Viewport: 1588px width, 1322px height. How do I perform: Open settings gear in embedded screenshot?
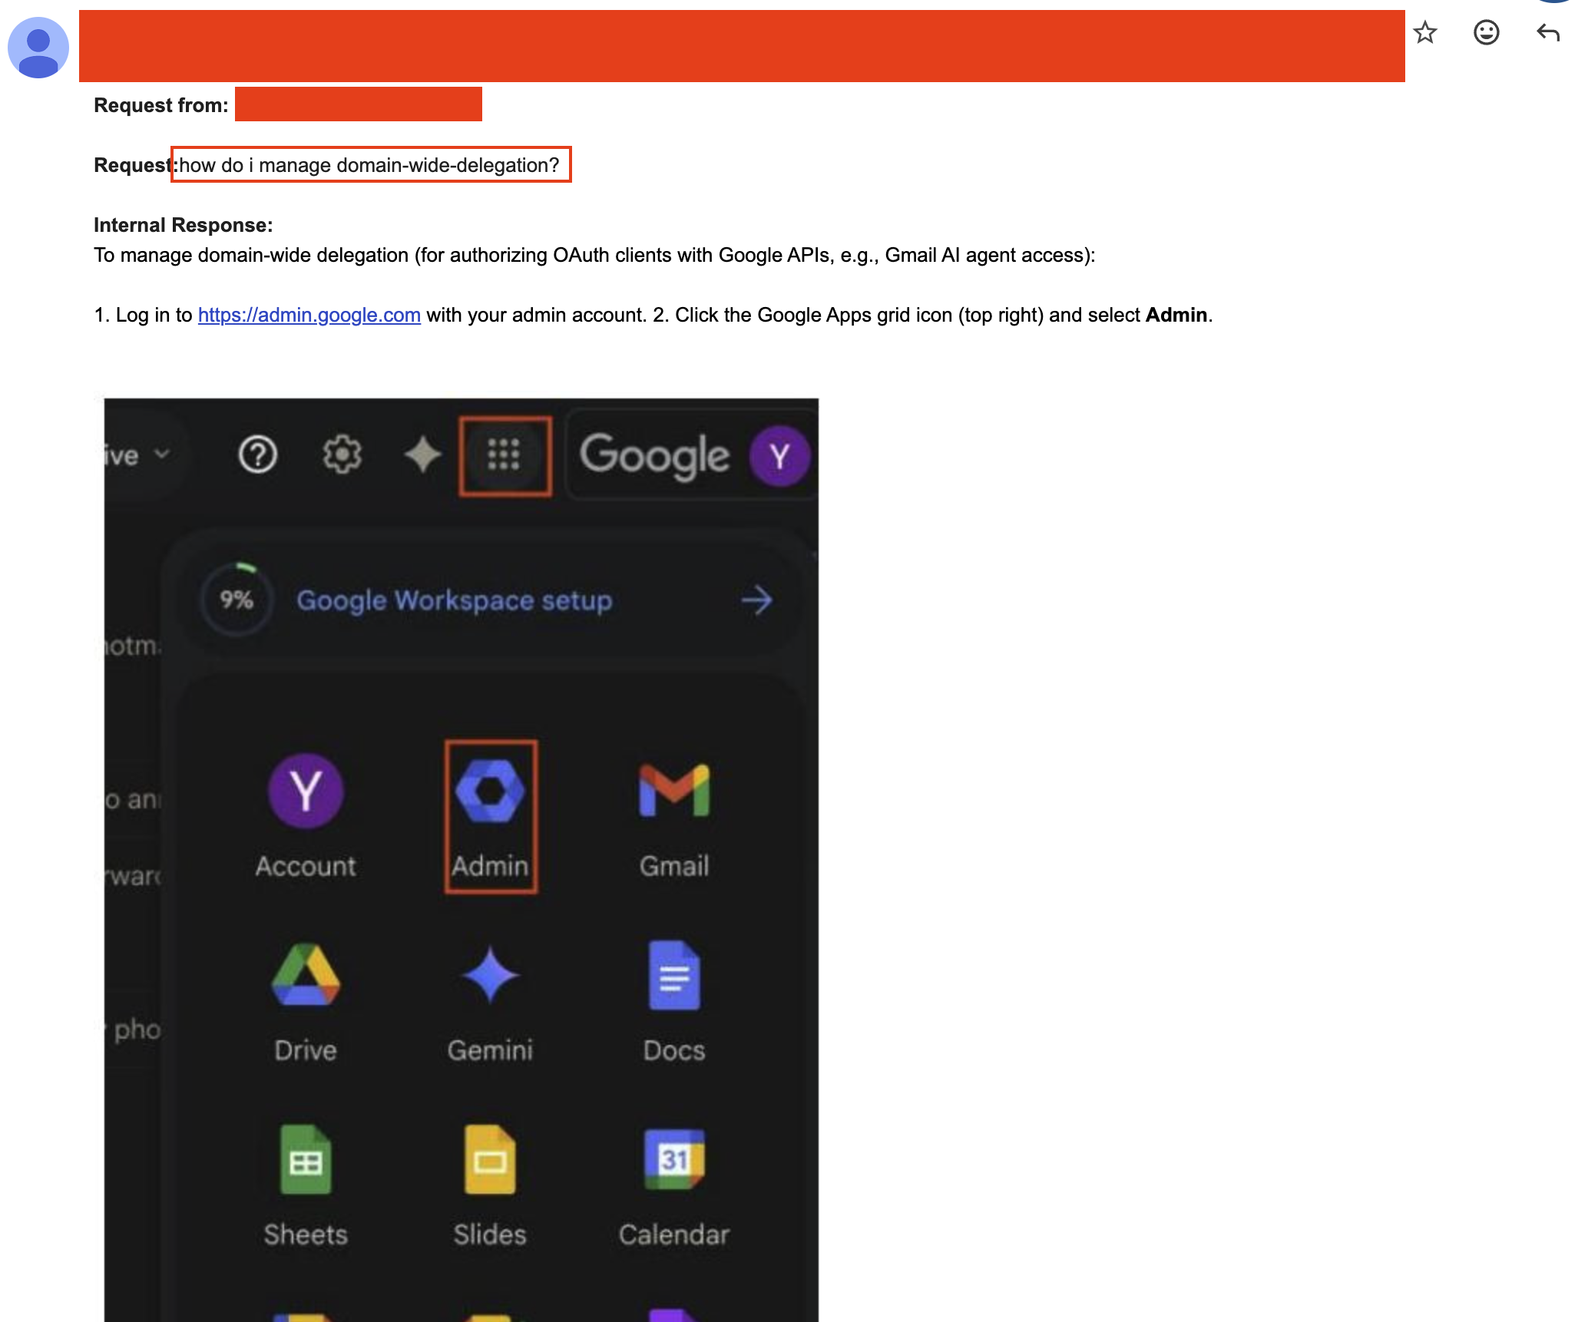coord(342,455)
